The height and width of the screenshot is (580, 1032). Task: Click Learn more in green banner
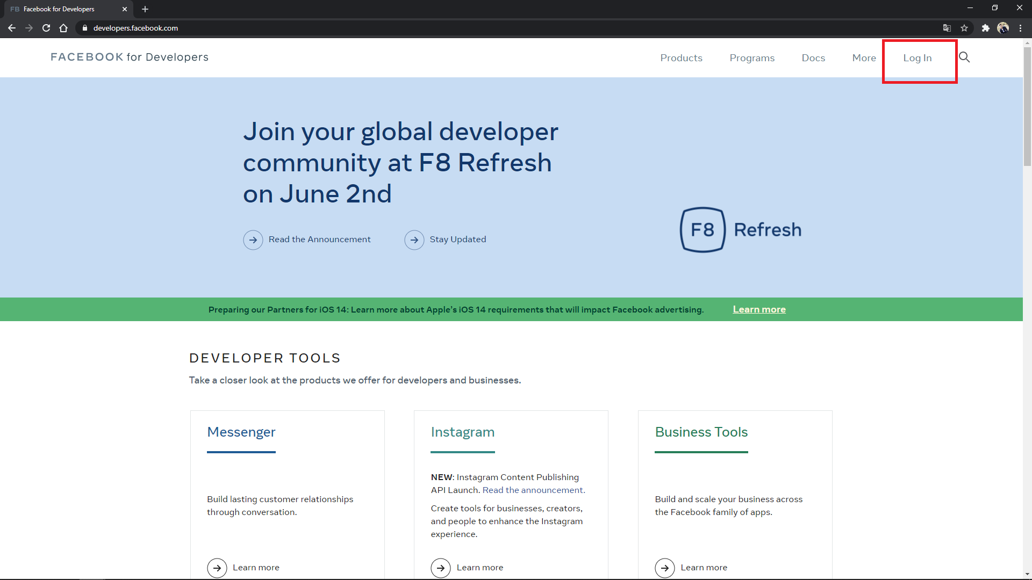[x=759, y=309]
